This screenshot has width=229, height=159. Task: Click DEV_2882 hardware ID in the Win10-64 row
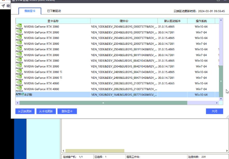[124, 83]
